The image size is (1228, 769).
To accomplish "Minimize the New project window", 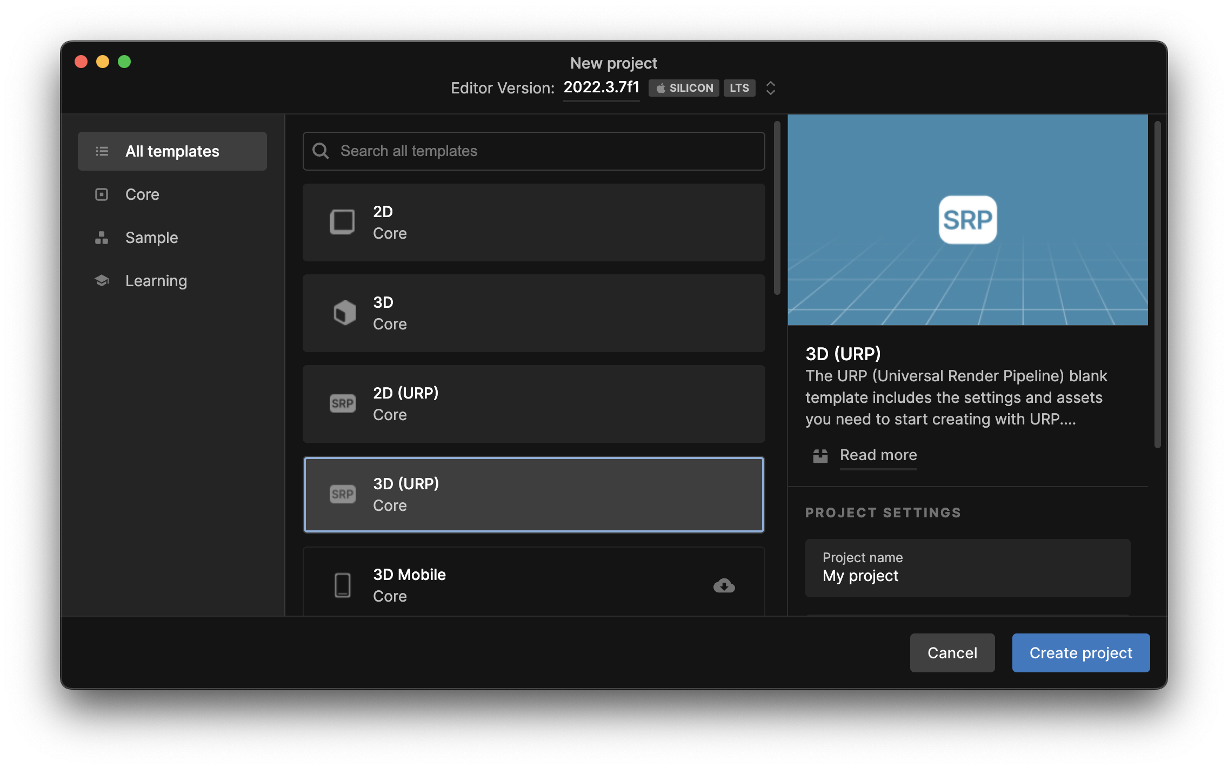I will [103, 62].
